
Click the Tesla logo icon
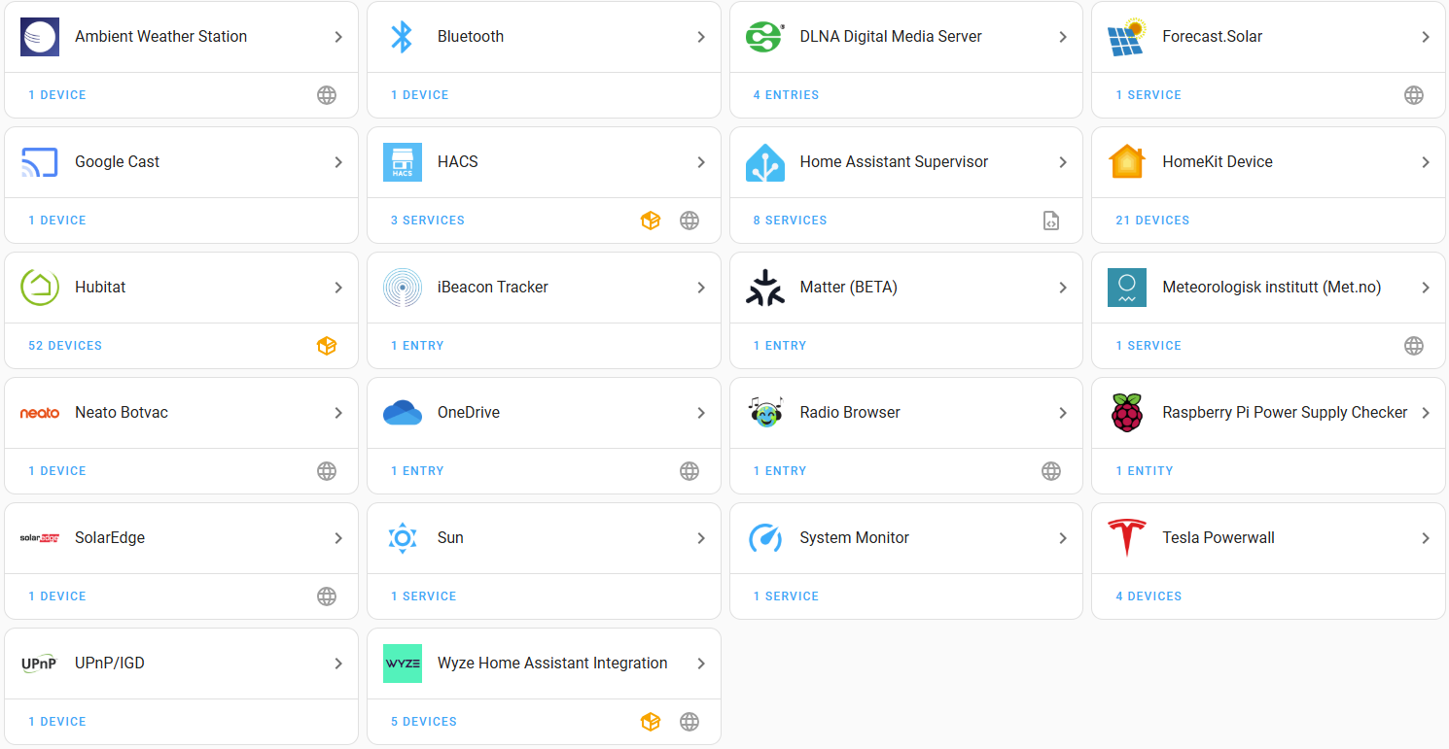click(1127, 538)
